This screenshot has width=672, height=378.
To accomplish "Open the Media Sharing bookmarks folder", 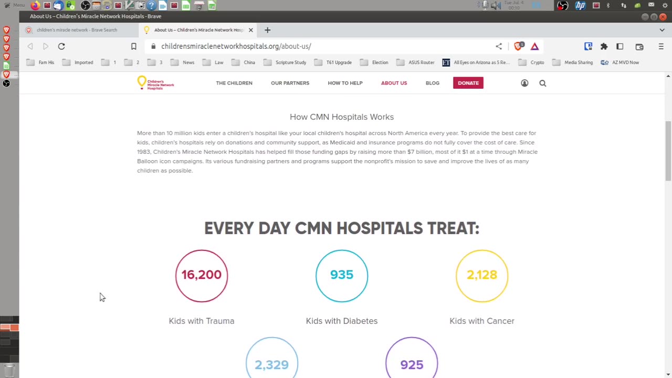I will (573, 62).
